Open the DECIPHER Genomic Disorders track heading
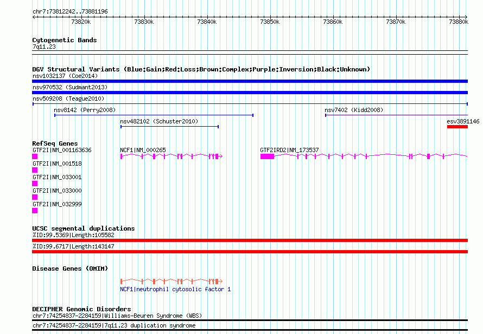Screen dimensions: 483x334 [x=81, y=309]
